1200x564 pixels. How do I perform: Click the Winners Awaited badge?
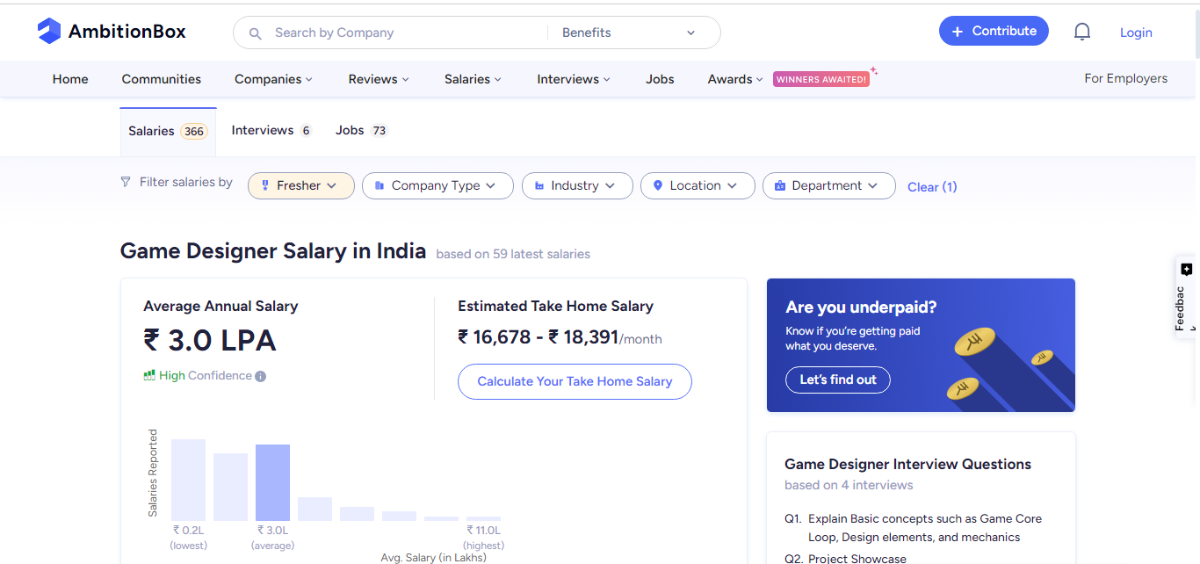pyautogui.click(x=821, y=79)
